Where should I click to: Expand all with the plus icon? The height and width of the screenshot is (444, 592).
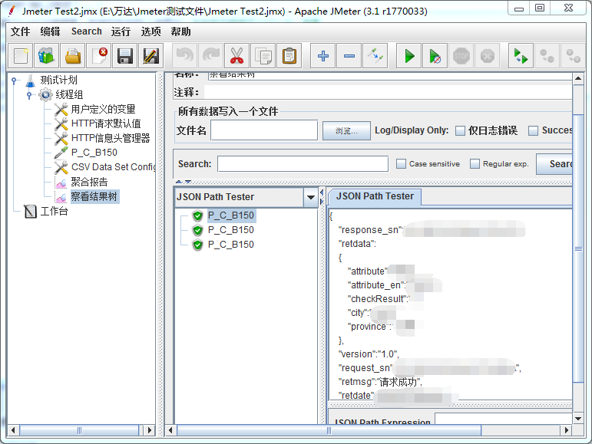tap(322, 56)
